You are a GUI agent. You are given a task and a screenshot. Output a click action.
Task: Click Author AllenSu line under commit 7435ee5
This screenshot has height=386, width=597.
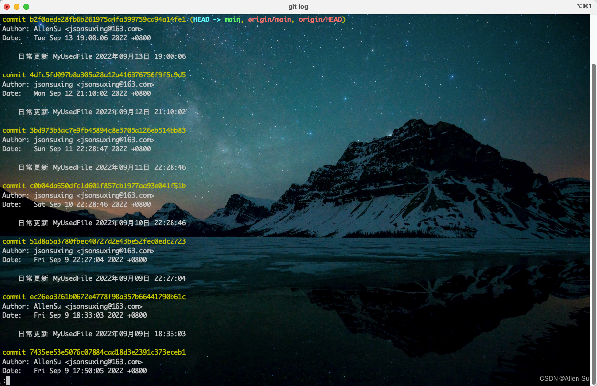click(x=73, y=362)
